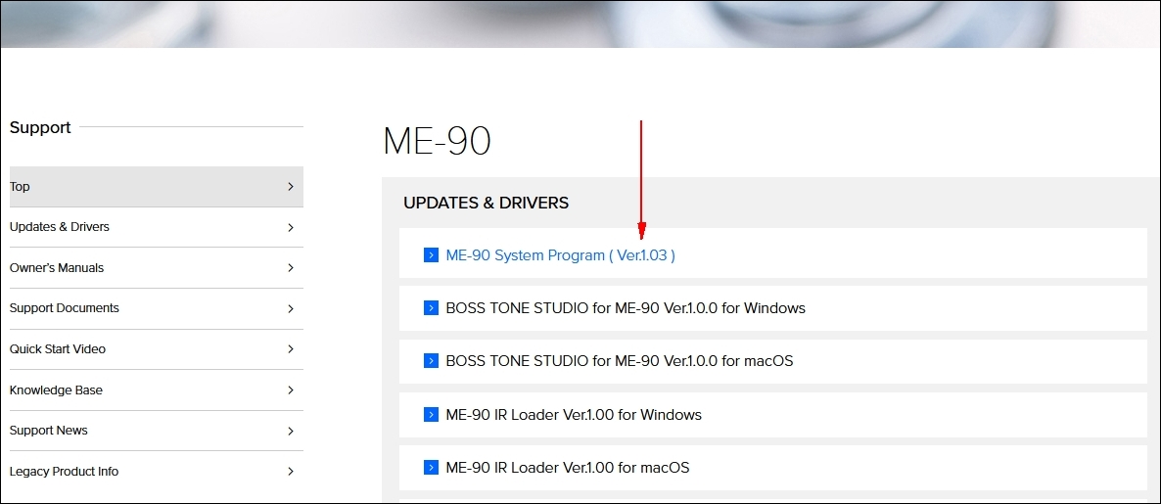Viewport: 1161px width, 504px height.
Task: Open BOSS TONE STUDIO for ME-90 macOS link
Action: (x=619, y=361)
